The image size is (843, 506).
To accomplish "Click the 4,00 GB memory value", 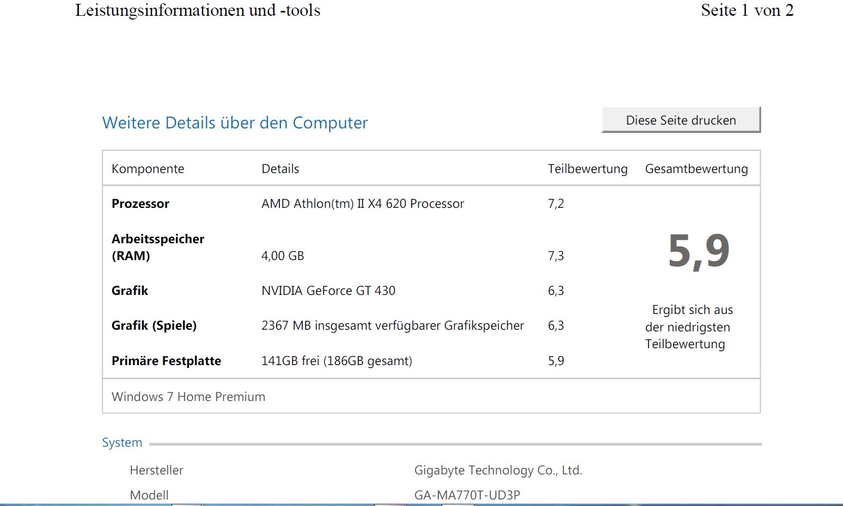I will [x=282, y=256].
